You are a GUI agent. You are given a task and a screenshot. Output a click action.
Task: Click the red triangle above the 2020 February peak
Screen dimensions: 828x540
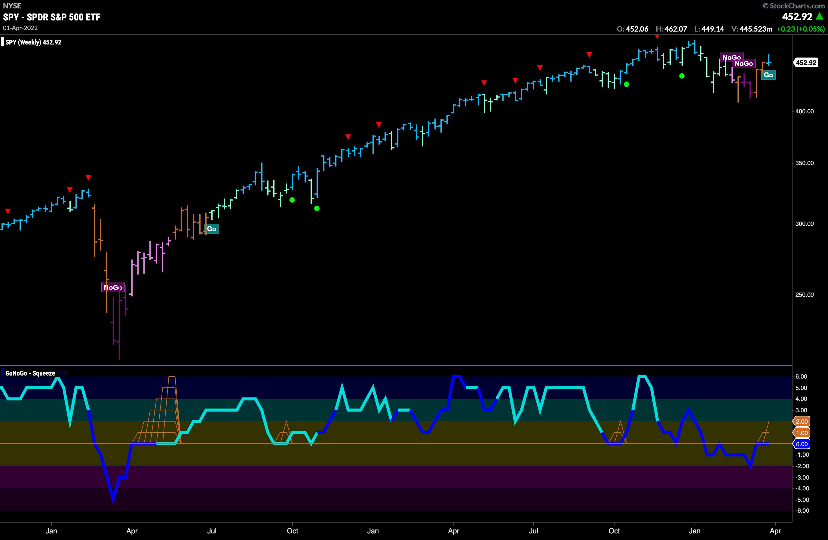click(88, 178)
